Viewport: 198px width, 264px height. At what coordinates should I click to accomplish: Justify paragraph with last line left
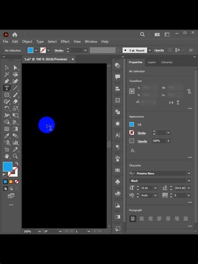[x=159, y=219]
